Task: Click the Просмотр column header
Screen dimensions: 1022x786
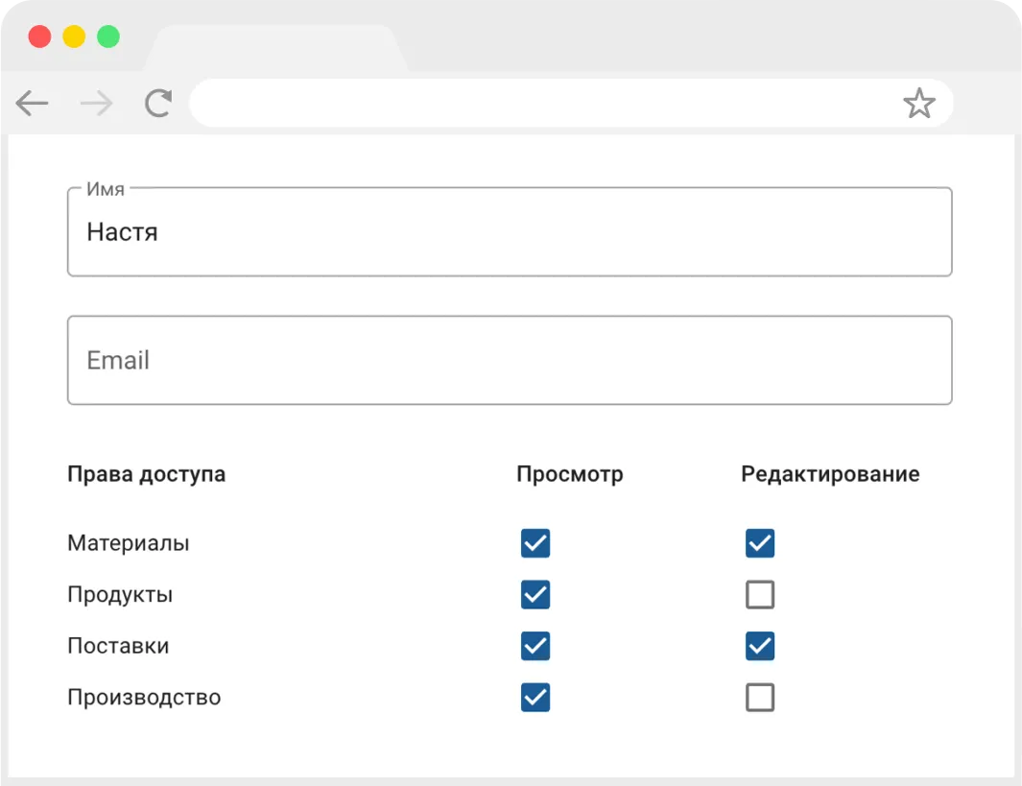Action: click(x=570, y=474)
